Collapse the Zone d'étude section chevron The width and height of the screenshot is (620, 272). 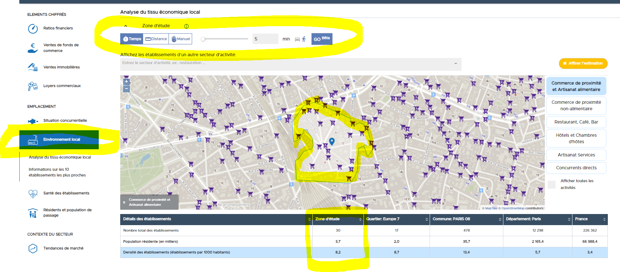(126, 26)
